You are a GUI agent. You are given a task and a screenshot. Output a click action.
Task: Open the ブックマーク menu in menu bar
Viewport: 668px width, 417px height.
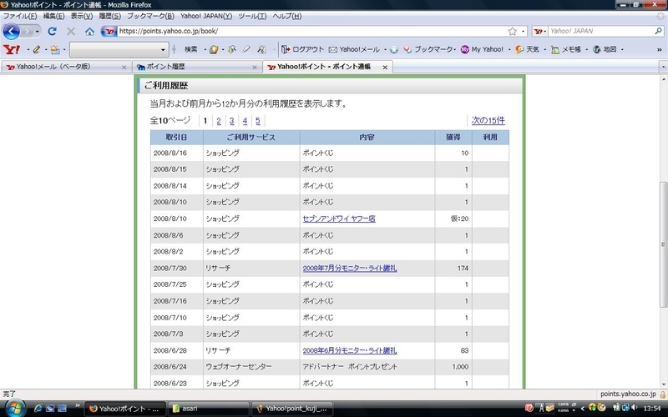tap(150, 16)
